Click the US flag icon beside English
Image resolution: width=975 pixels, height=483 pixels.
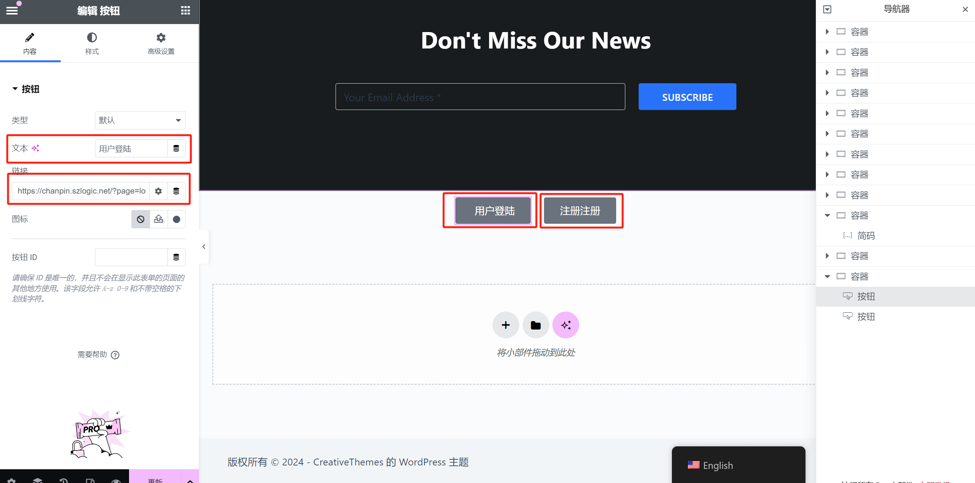click(x=693, y=465)
